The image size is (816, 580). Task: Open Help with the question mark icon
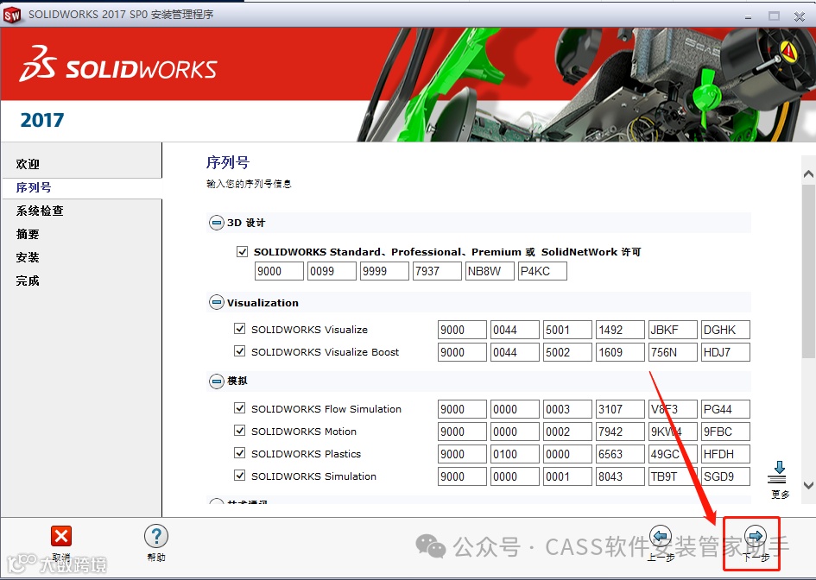(x=156, y=536)
